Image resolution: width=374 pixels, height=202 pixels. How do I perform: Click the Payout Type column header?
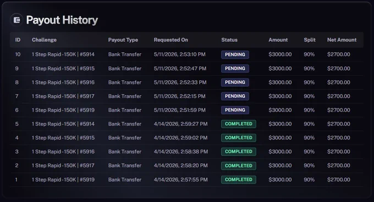click(123, 40)
